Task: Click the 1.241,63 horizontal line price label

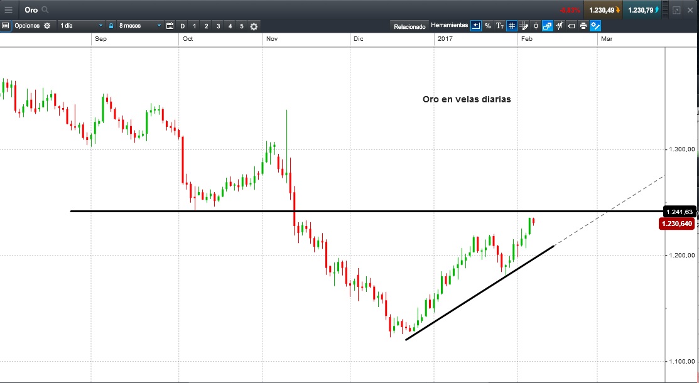Action: click(x=679, y=212)
